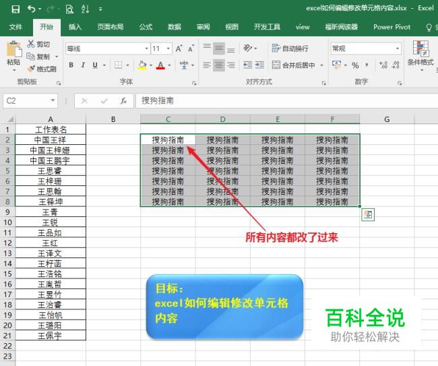Image resolution: width=438 pixels, height=366 pixels.
Task: Expand the Copy dropdown arrow
Action: click(x=57, y=57)
